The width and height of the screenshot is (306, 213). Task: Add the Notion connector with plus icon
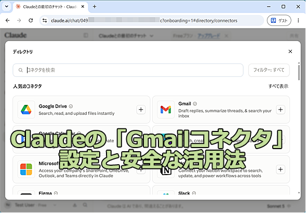[281, 169]
